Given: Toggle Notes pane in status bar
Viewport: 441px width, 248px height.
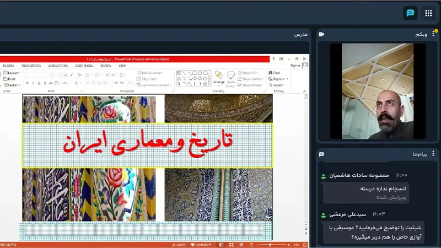Looking at the screenshot, I should 179,245.
